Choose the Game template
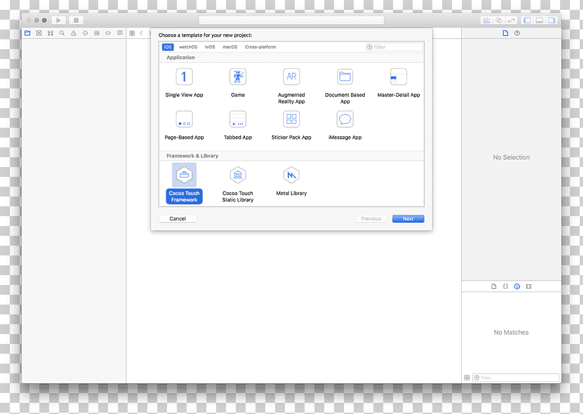 pyautogui.click(x=238, y=83)
